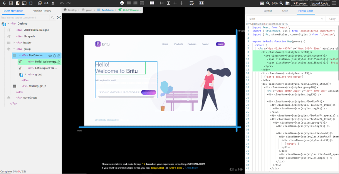Click the redo arrow
Screen dimensions: 339x174
pyautogui.click(x=69, y=3)
